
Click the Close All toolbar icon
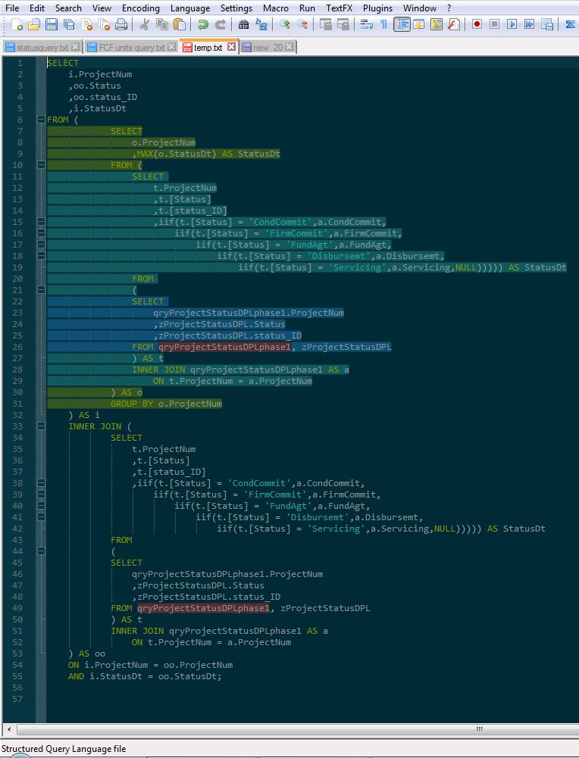click(x=104, y=24)
